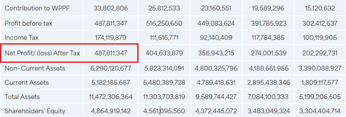
Task: Click the cell showing 33,802,806
Action: [111, 8]
